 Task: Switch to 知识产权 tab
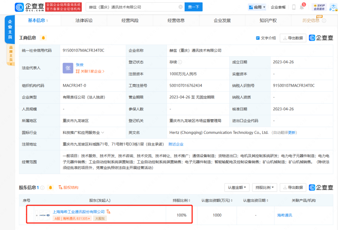(x=268, y=21)
